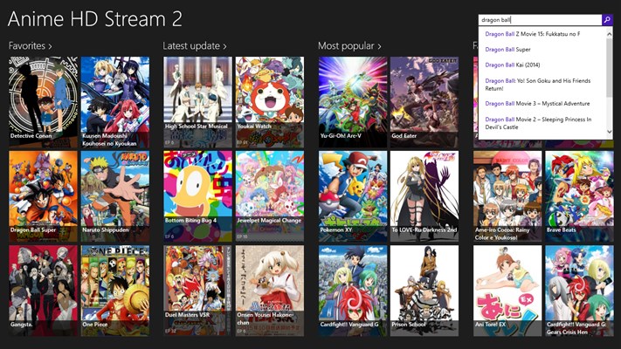Click the purple search magnifier icon

tap(607, 20)
